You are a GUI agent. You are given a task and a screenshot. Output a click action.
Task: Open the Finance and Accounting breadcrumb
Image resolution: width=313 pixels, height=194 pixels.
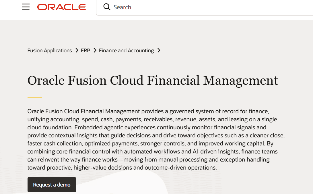click(126, 51)
